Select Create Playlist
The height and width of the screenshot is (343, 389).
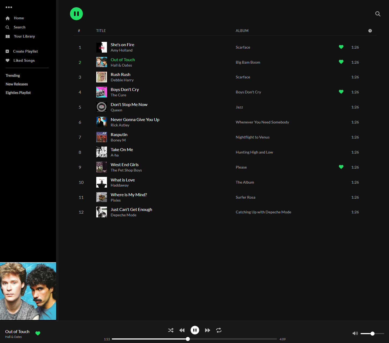click(x=25, y=51)
